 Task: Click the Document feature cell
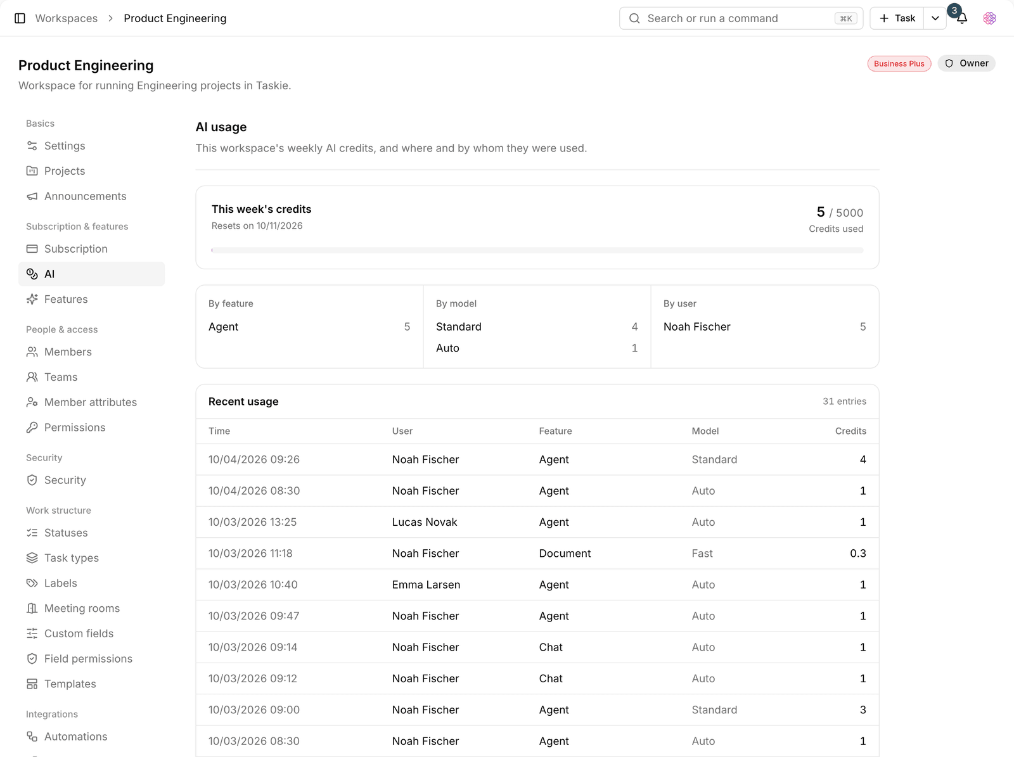(565, 553)
